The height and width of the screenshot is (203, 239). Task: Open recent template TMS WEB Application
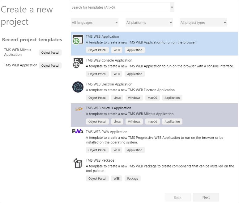[21, 65]
